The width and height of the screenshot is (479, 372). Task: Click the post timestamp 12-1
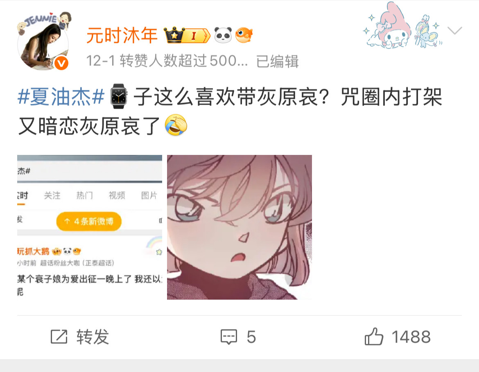[x=100, y=61]
